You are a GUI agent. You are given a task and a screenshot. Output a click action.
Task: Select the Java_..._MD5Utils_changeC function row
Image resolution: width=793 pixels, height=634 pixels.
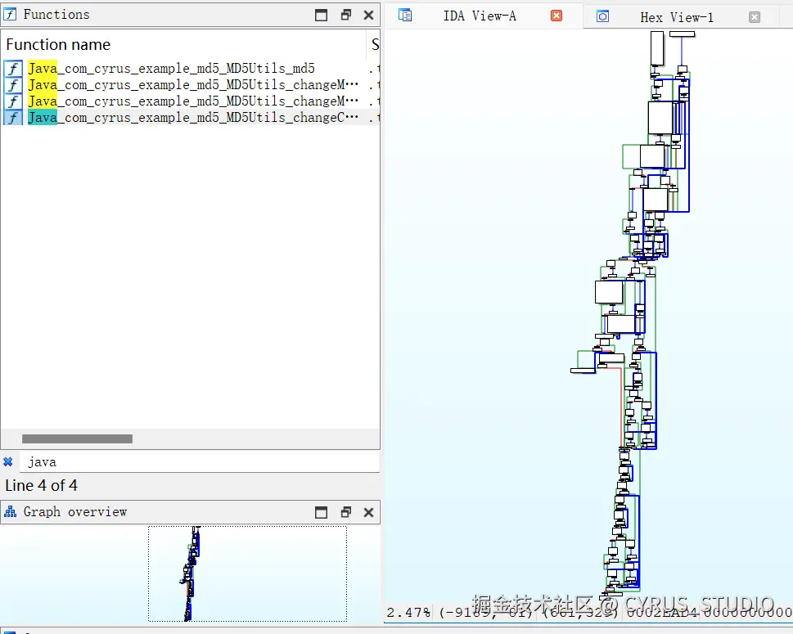click(x=190, y=117)
